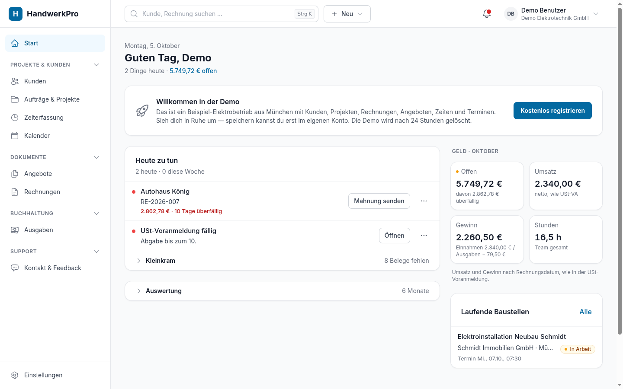
Task: Click the Kontakt & Feedback chat icon
Action: pos(15,268)
